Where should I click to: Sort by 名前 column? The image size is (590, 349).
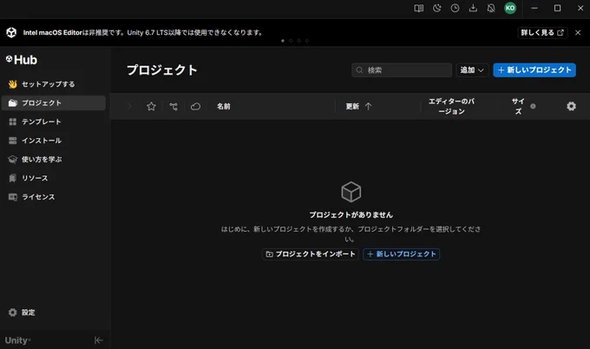[224, 107]
